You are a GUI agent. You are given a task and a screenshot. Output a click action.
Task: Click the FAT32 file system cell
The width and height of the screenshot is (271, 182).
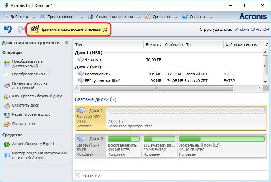tap(229, 81)
